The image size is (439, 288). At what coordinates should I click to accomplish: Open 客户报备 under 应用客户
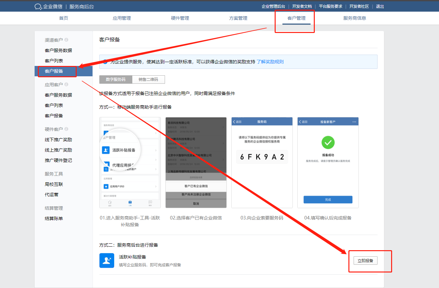(x=54, y=116)
